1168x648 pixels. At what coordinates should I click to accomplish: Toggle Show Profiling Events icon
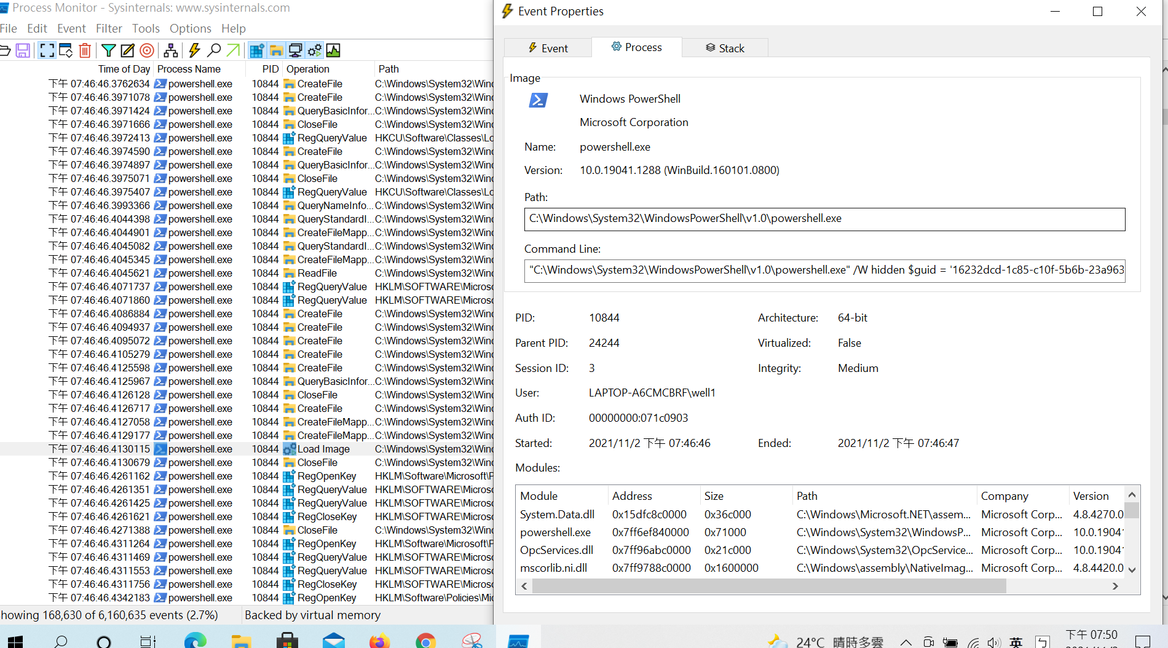[333, 50]
